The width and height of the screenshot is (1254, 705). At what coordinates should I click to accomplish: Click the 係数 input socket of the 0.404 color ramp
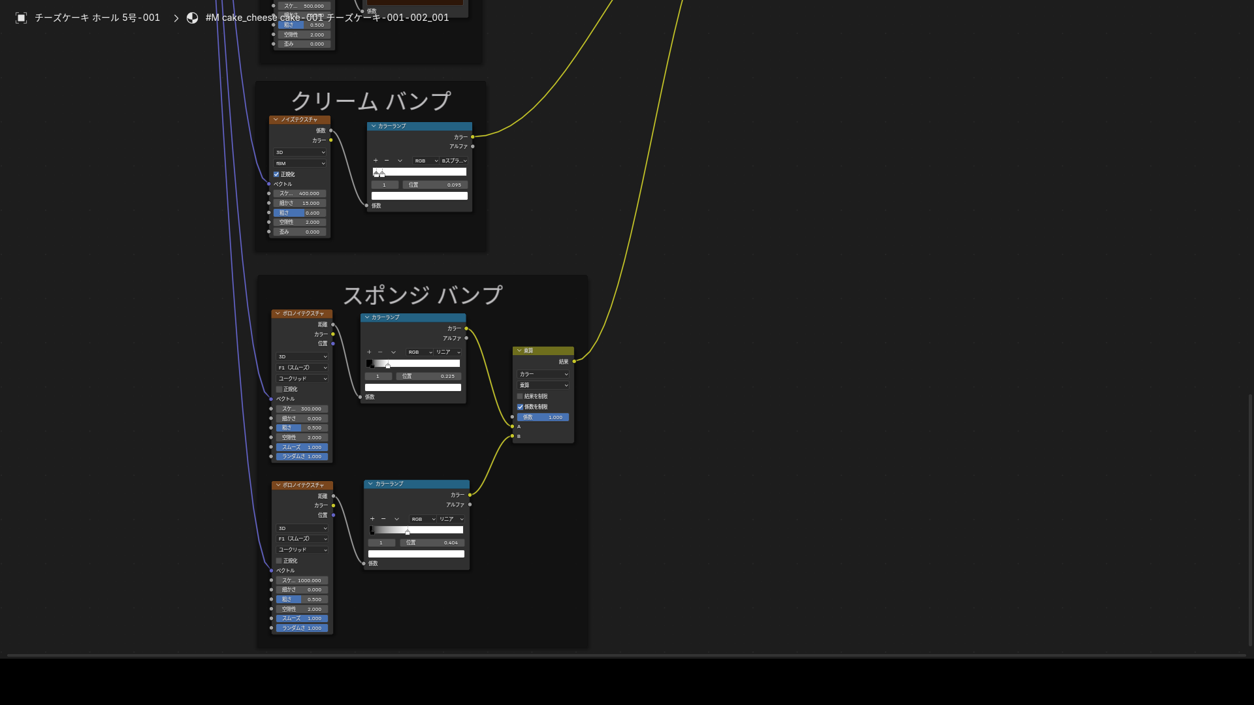[364, 563]
